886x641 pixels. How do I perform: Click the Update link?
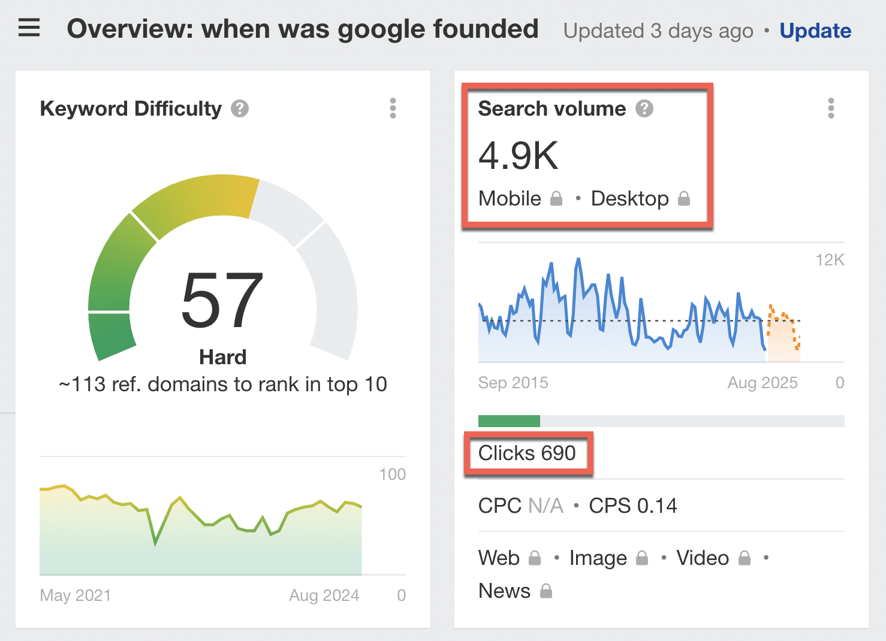point(815,31)
